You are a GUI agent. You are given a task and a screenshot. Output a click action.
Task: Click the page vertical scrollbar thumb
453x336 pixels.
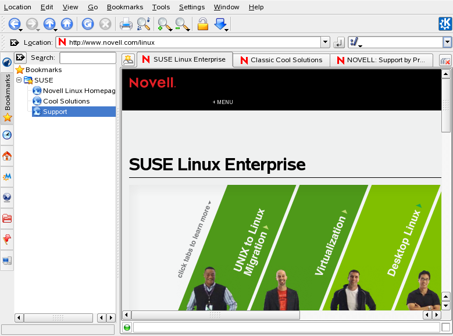click(445, 105)
